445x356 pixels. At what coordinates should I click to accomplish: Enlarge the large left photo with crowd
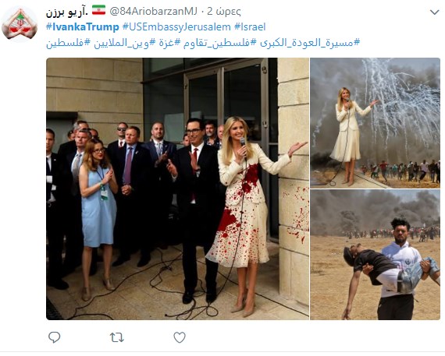177,189
